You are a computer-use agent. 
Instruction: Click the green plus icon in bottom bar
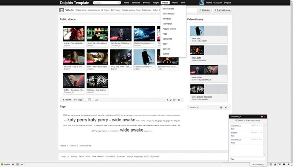click(22, 164)
